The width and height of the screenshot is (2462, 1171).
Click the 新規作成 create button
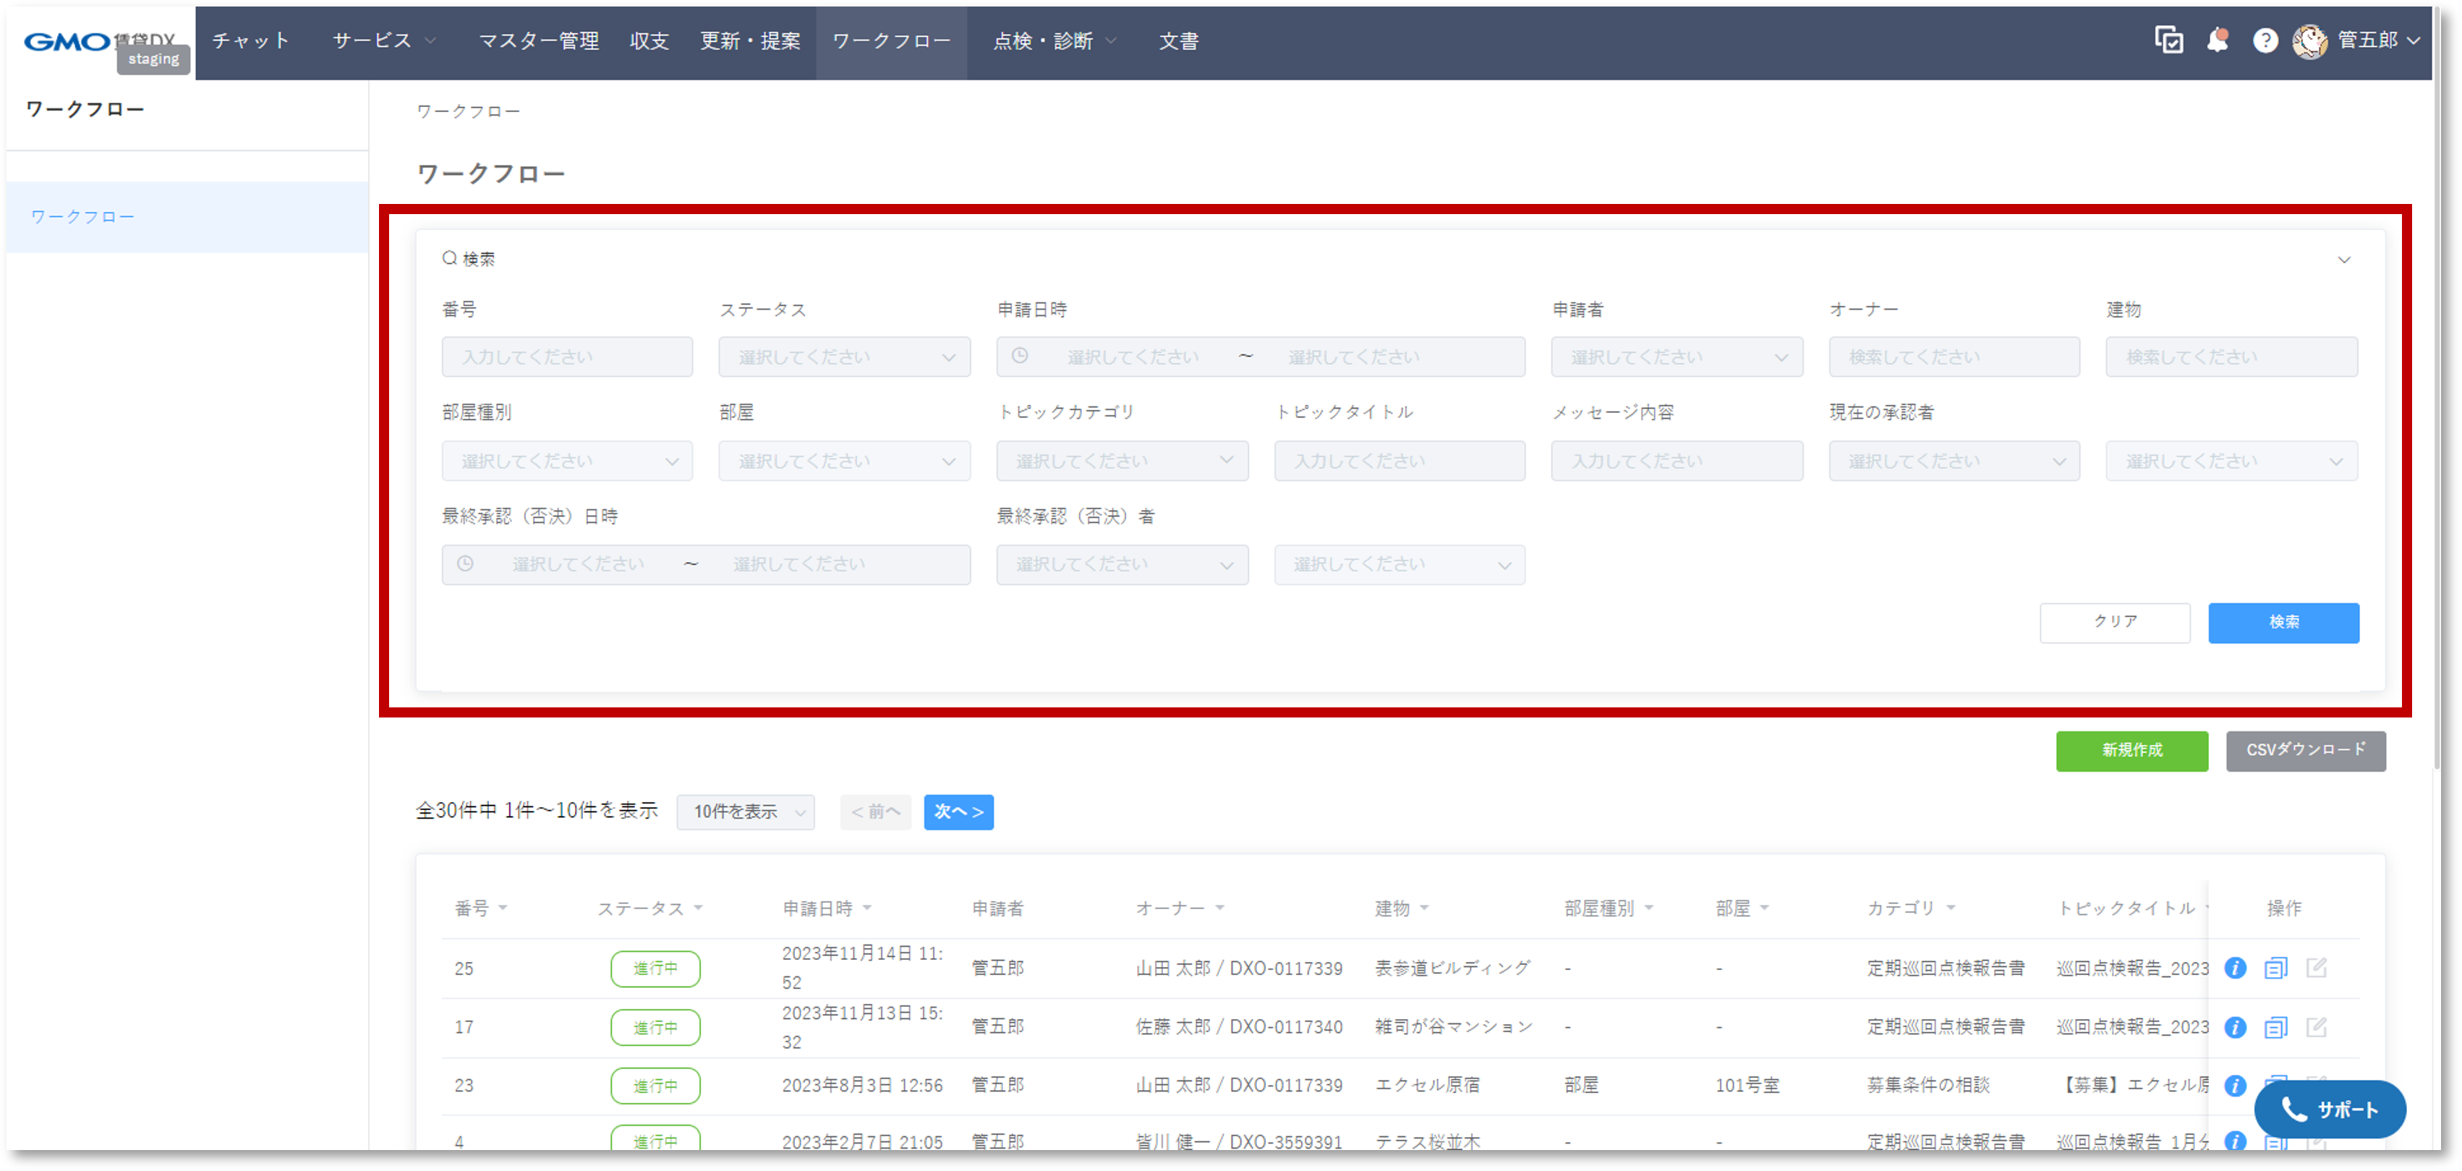pyautogui.click(x=2132, y=751)
